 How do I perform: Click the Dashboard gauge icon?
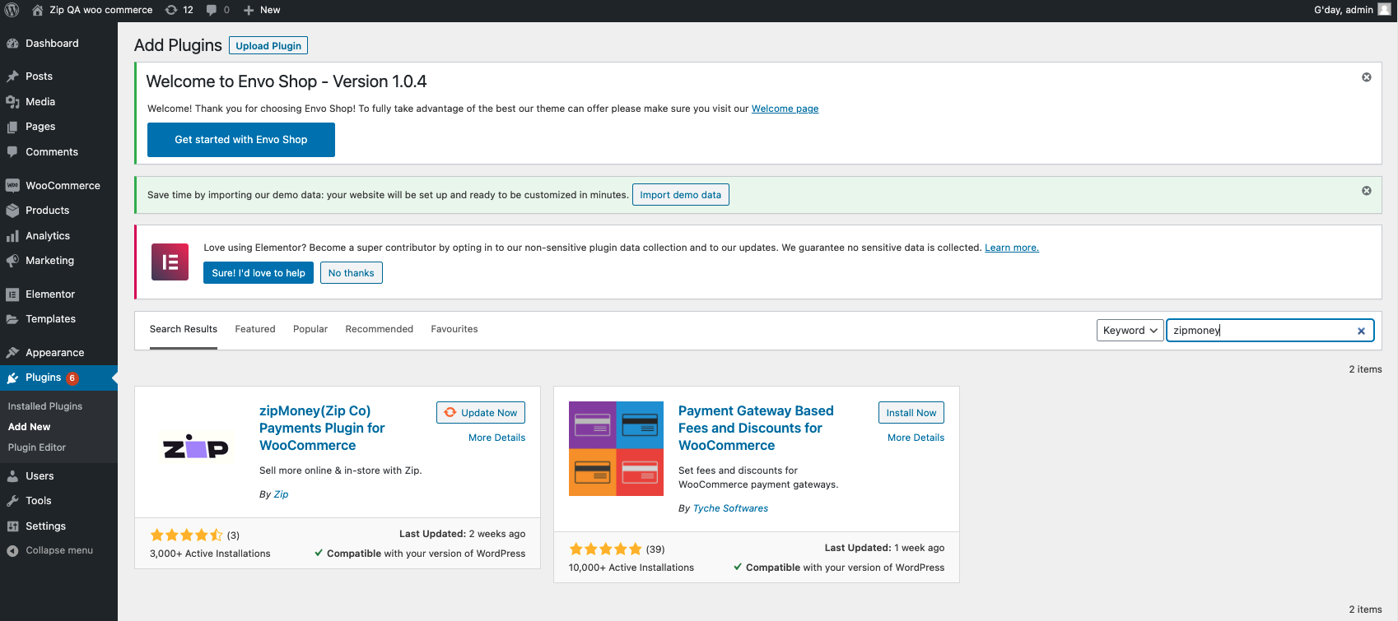tap(12, 44)
